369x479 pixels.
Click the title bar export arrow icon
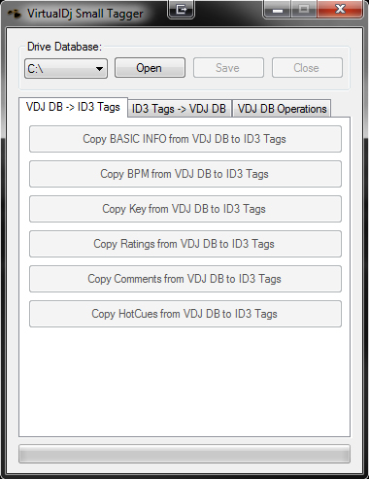[x=182, y=10]
